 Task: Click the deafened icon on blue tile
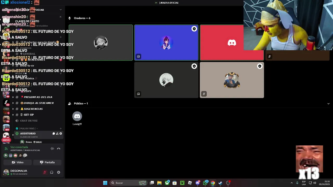138,56
